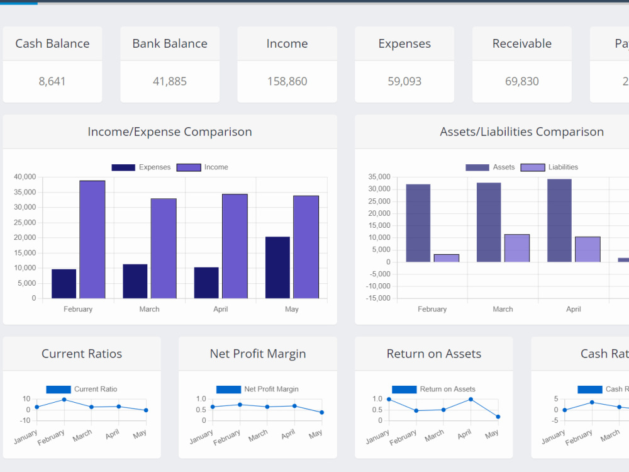Viewport: 629px width, 472px height.
Task: Click the April Income bar
Action: point(235,246)
